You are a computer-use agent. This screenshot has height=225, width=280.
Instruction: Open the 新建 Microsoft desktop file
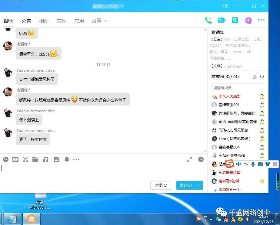pyautogui.click(x=40, y=201)
